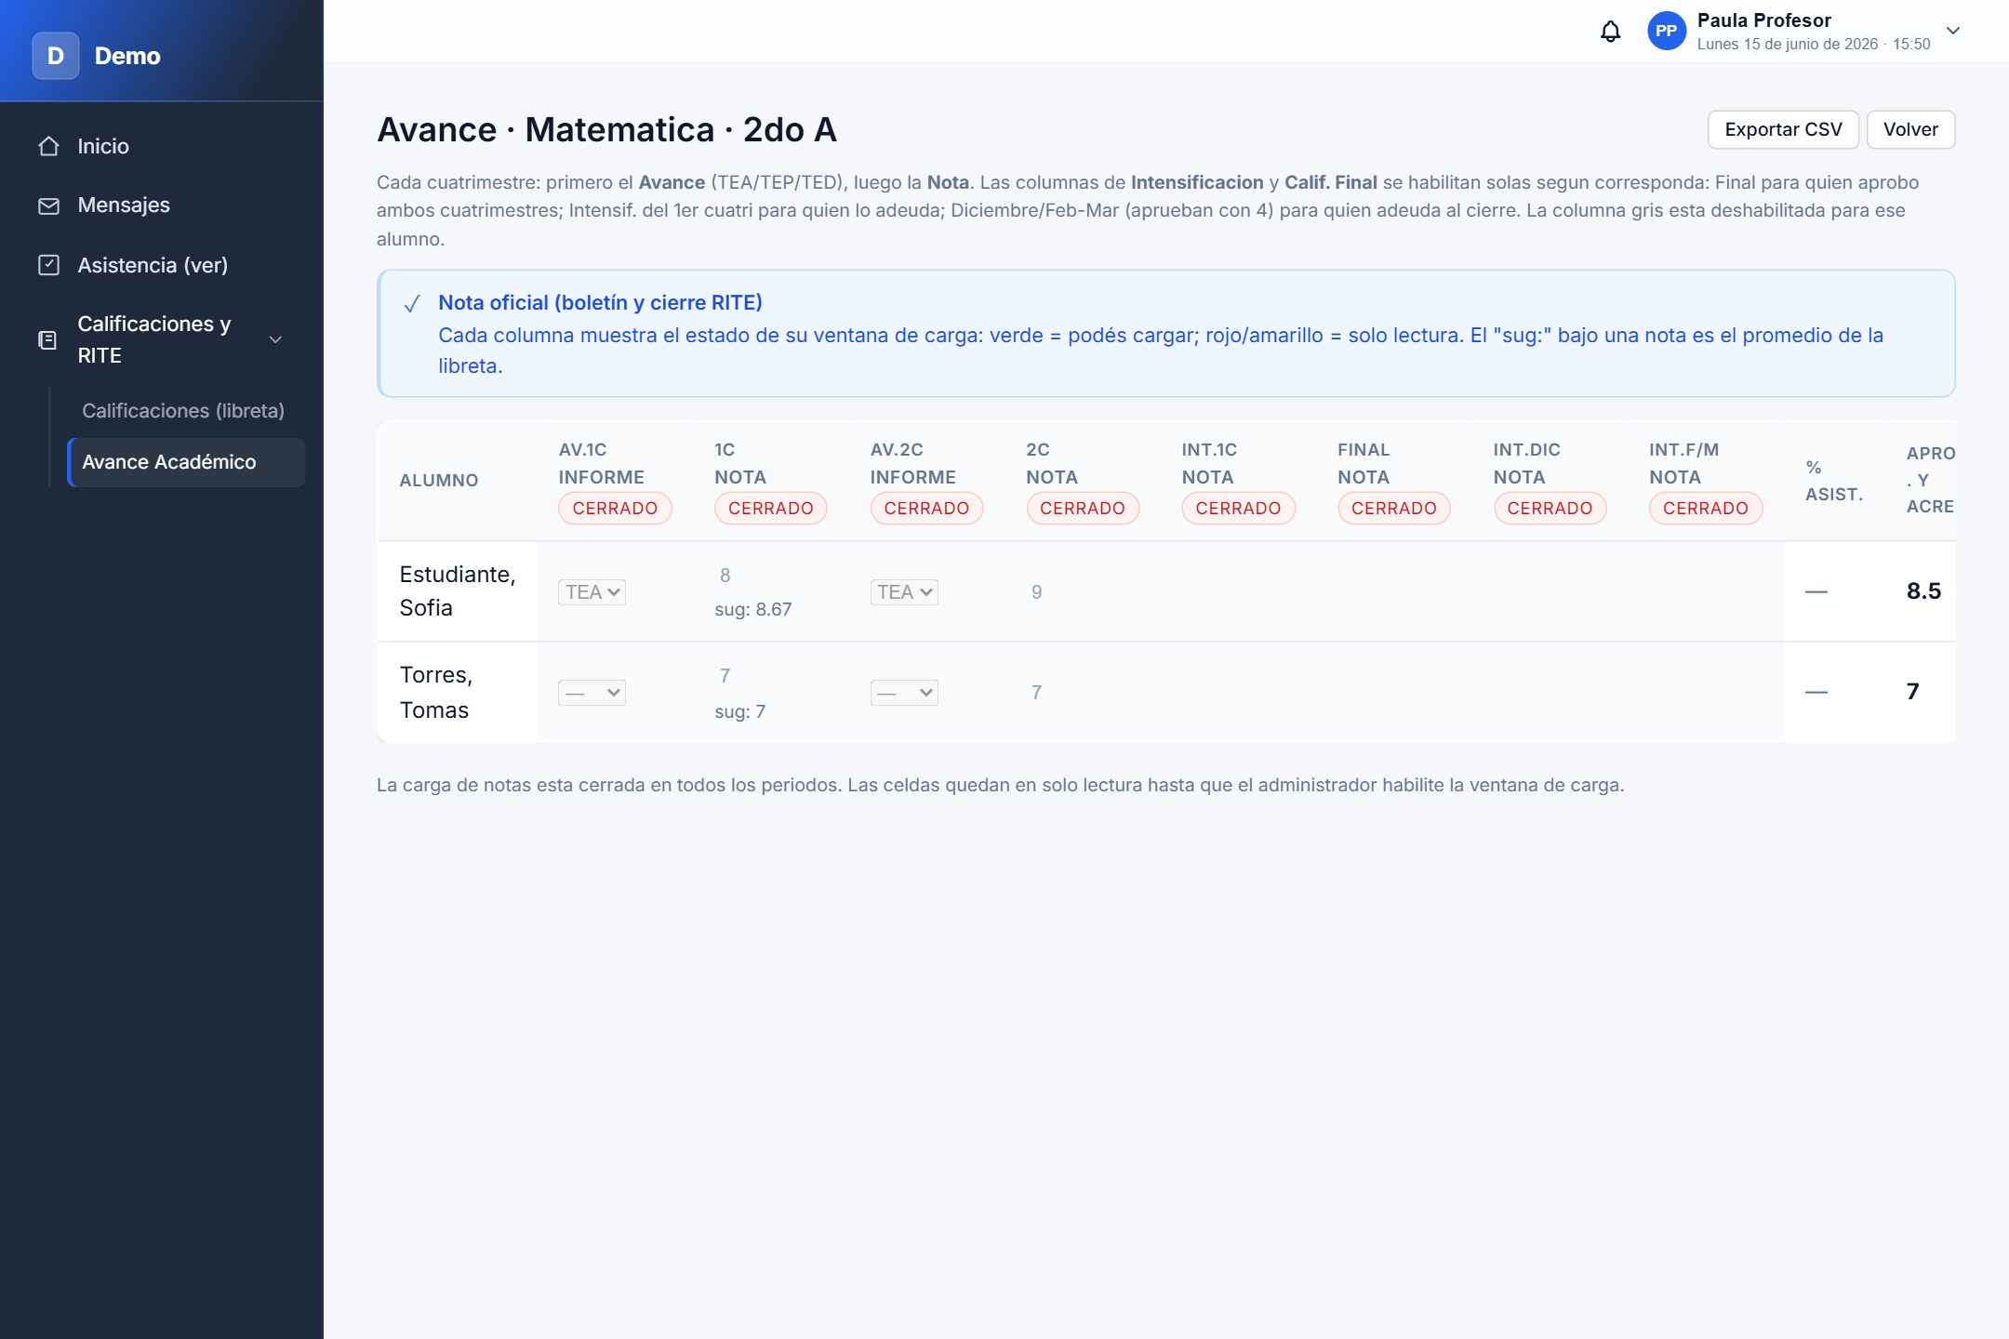The image size is (2009, 1339).
Task: Click Sofia's 1C nota value field
Action: click(725, 576)
